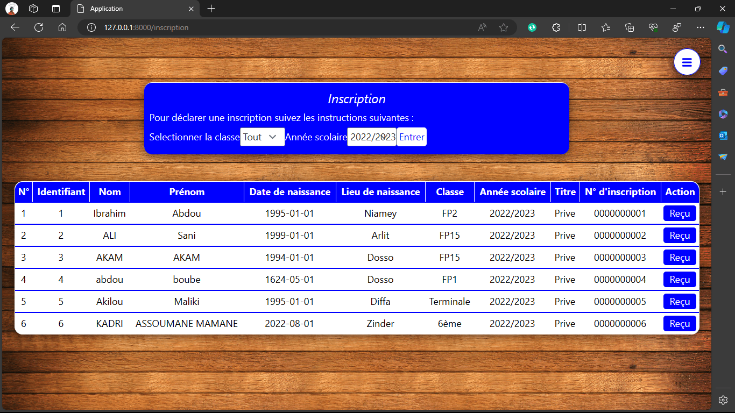This screenshot has height=413, width=735.
Task: Open the Shopping tag sidebar icon
Action: click(x=723, y=71)
